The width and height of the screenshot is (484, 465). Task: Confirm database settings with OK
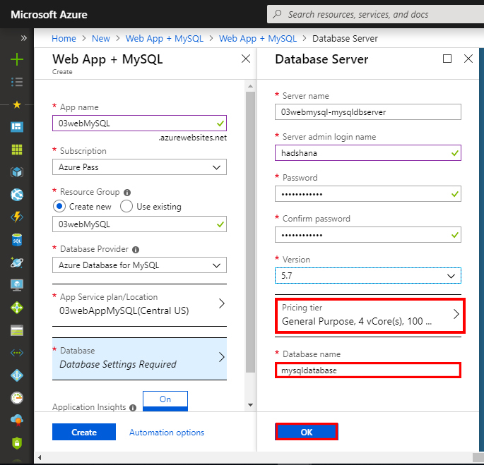click(307, 432)
